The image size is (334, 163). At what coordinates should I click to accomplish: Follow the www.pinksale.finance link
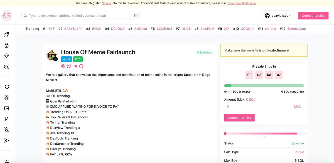coord(241,3)
